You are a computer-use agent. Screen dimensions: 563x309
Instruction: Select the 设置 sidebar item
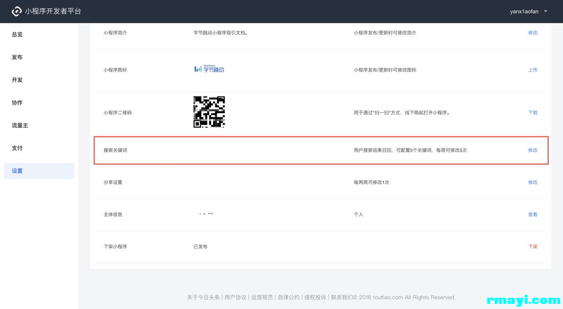[x=39, y=171]
